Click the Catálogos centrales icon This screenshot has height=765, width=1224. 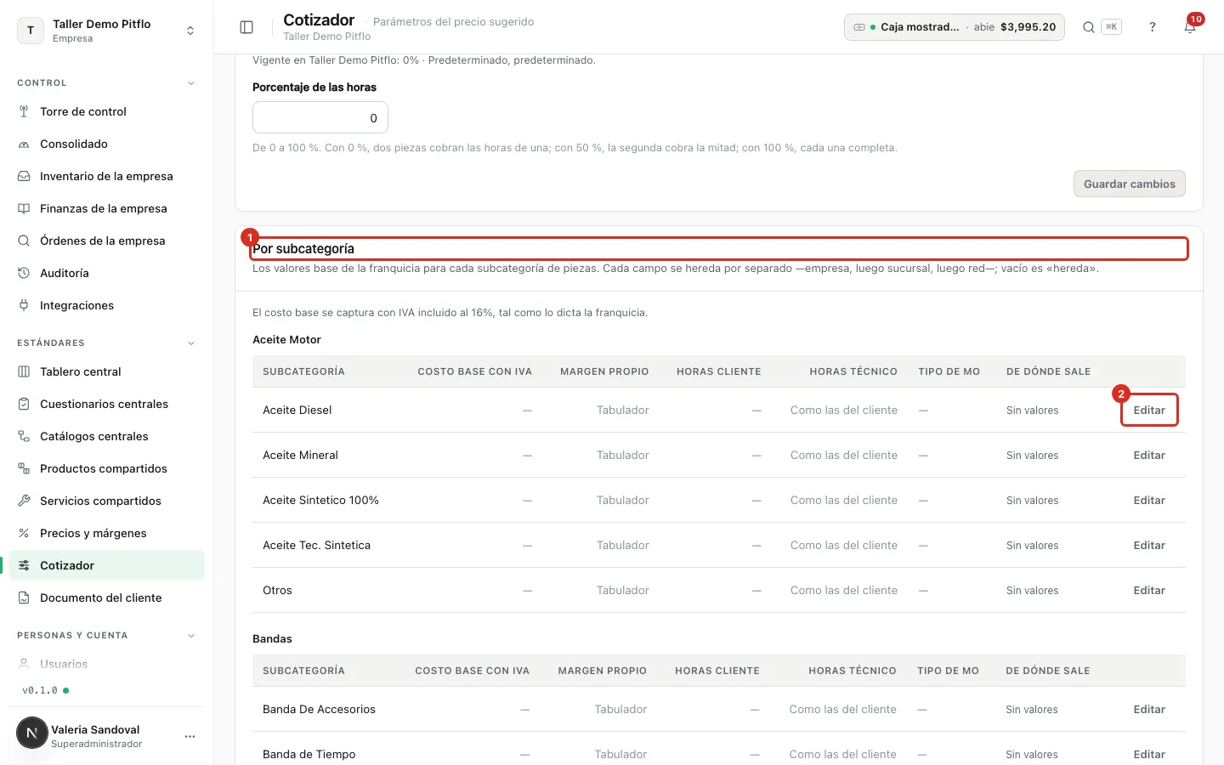click(24, 436)
